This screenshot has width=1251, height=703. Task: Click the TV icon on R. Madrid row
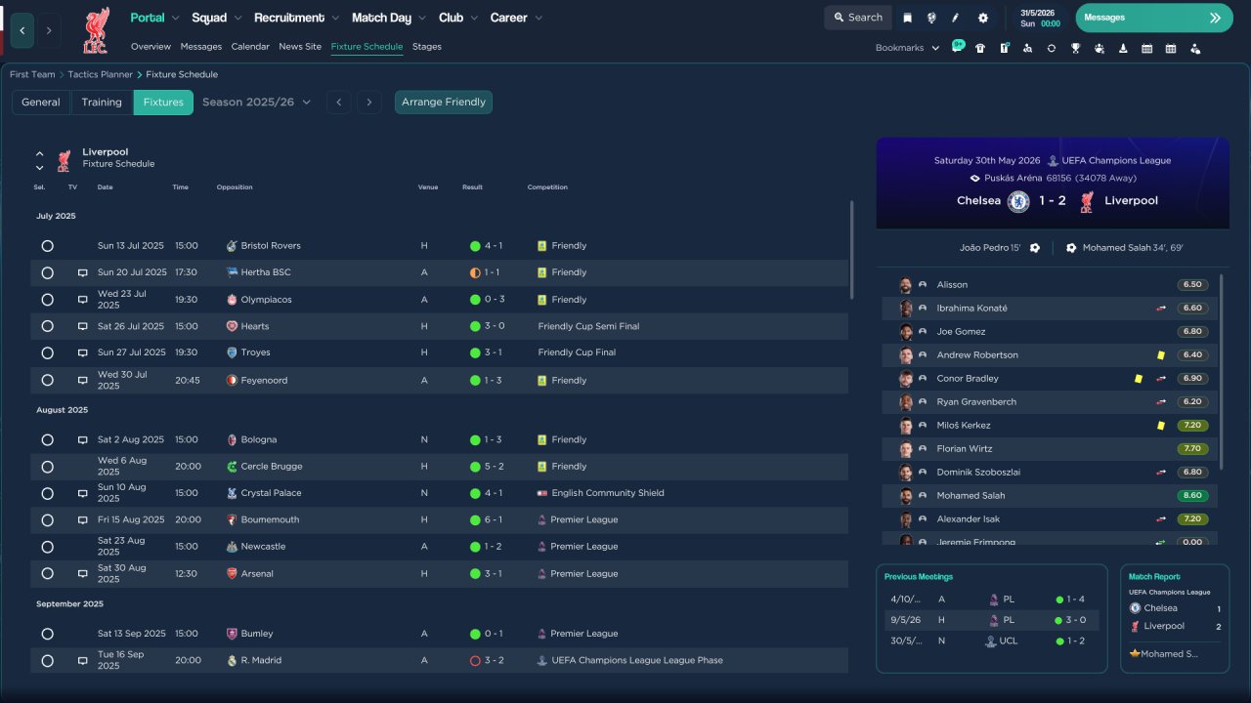(83, 661)
